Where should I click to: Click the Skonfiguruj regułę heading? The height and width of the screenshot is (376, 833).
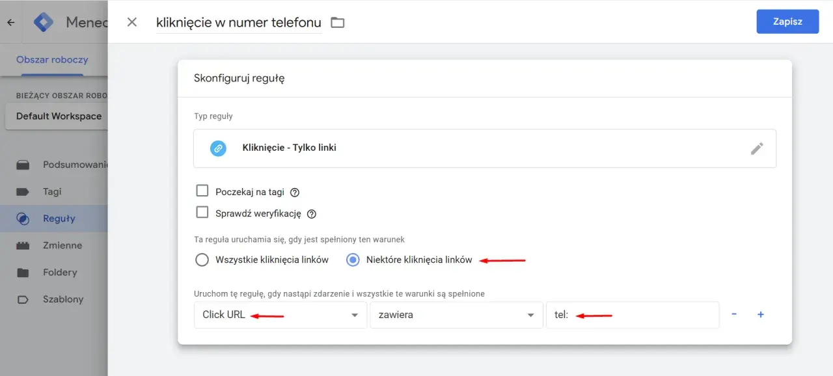click(239, 79)
